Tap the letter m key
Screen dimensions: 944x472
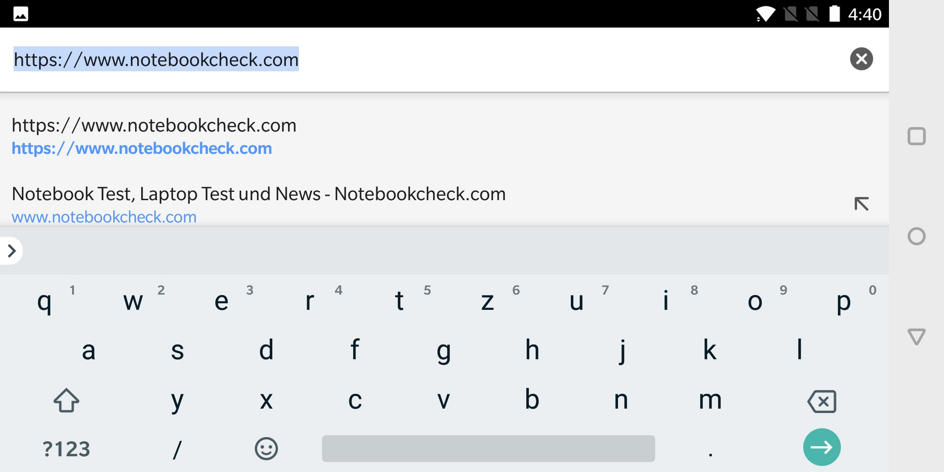[710, 400]
